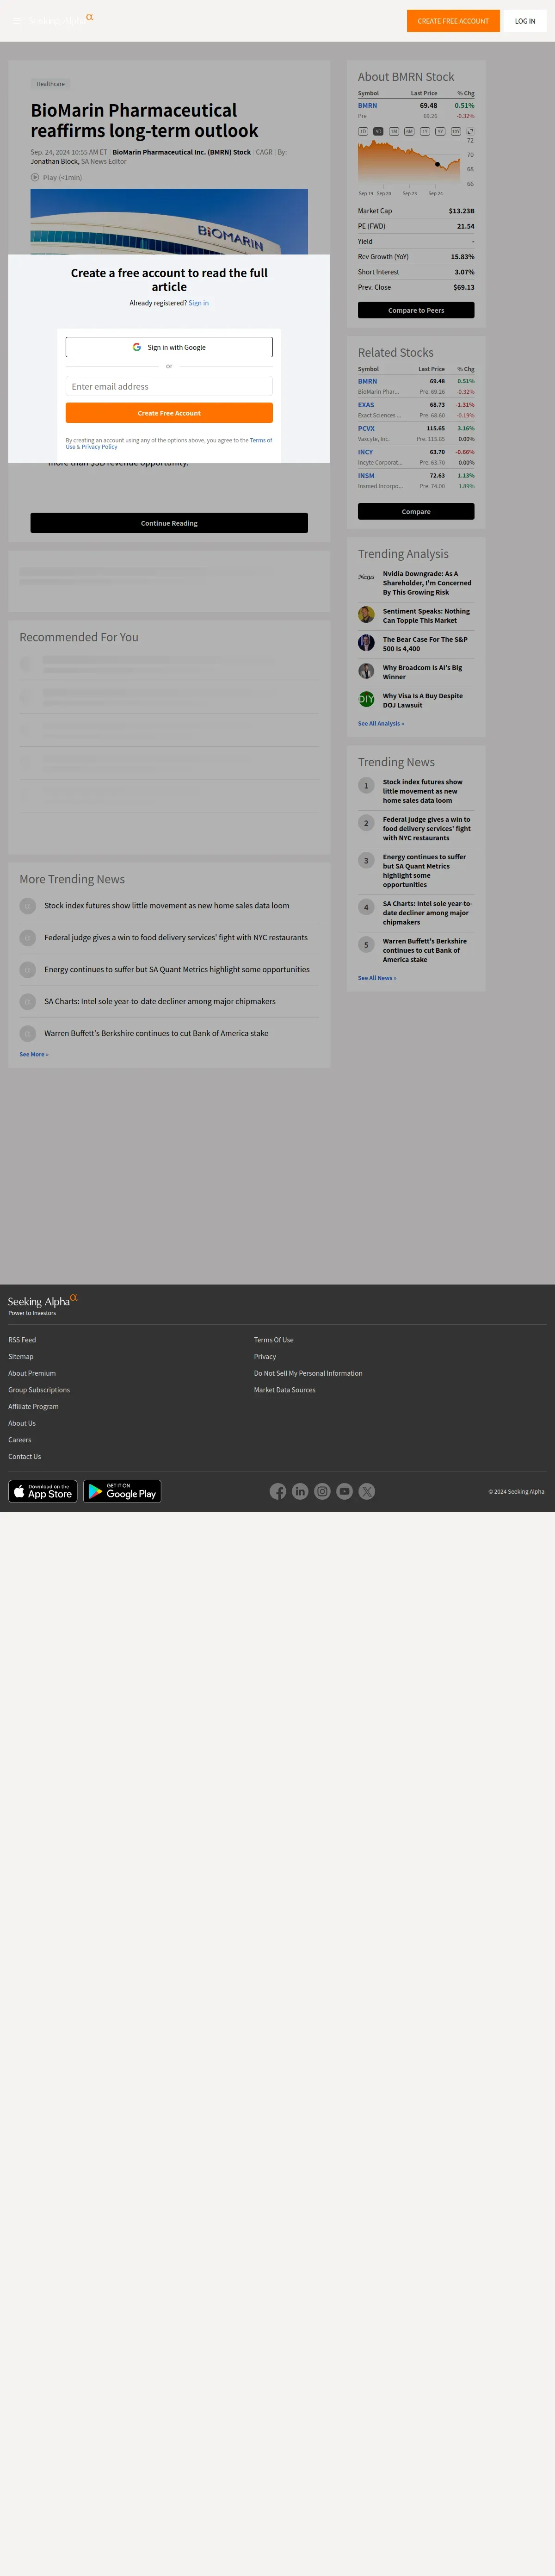
Task: Open the hamburger menu in header
Action: tap(16, 21)
